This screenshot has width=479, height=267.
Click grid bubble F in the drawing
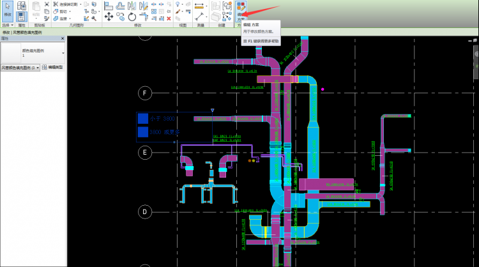[x=145, y=94]
